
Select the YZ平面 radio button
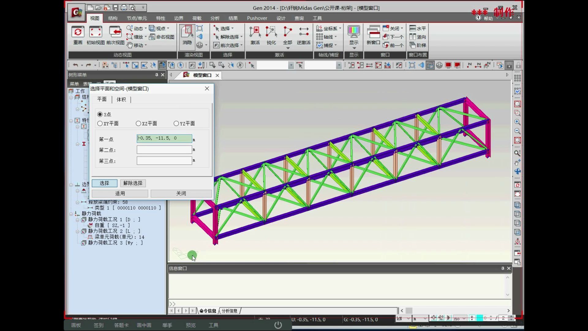click(176, 123)
